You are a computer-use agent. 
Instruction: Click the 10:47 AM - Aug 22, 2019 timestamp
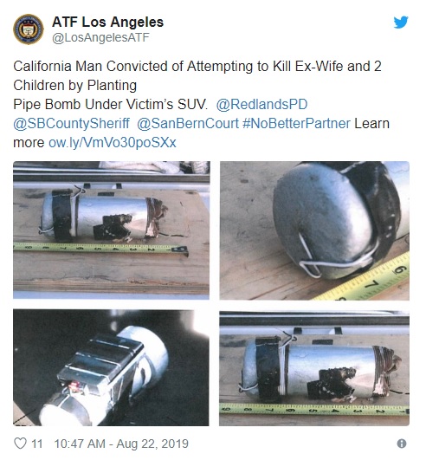pyautogui.click(x=121, y=444)
